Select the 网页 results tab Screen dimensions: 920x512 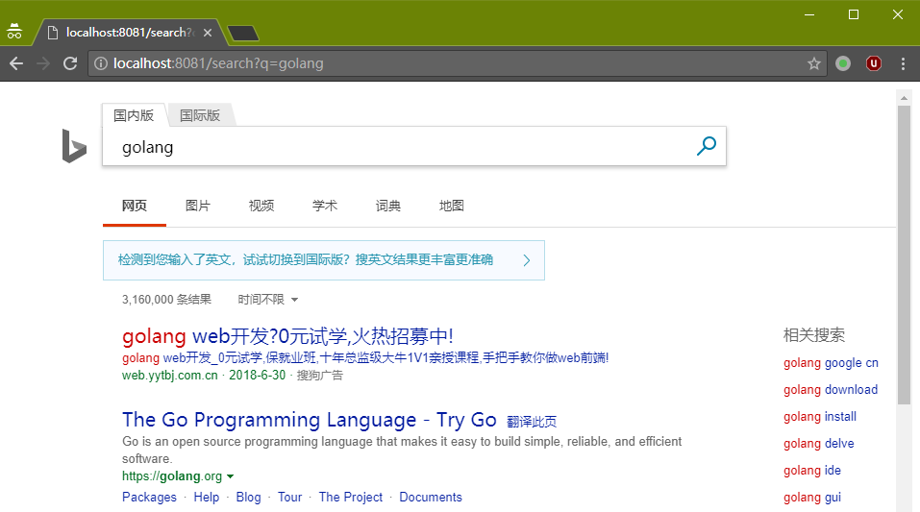135,206
